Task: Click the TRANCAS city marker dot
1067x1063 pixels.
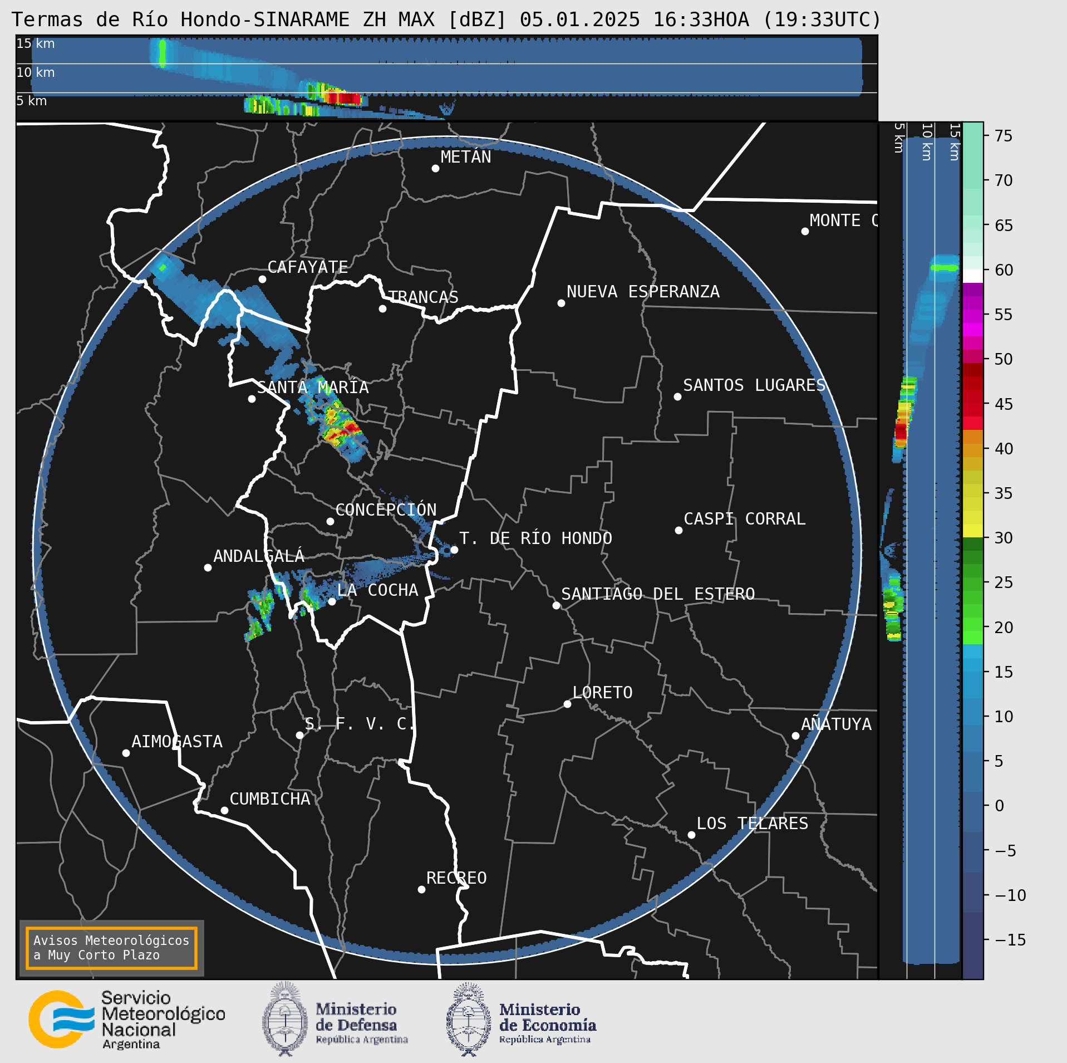Action: [x=382, y=308]
